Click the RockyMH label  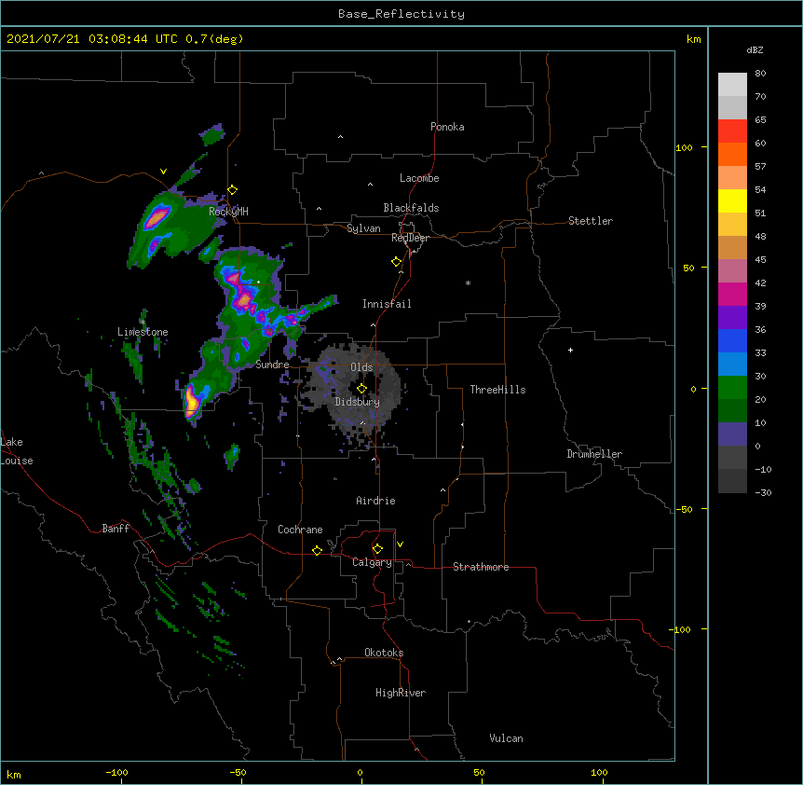point(228,211)
